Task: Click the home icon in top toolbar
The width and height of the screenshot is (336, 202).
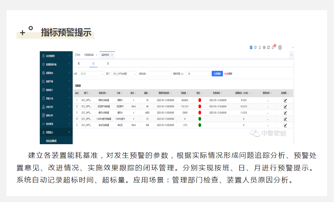Action: pyautogui.click(x=260, y=47)
